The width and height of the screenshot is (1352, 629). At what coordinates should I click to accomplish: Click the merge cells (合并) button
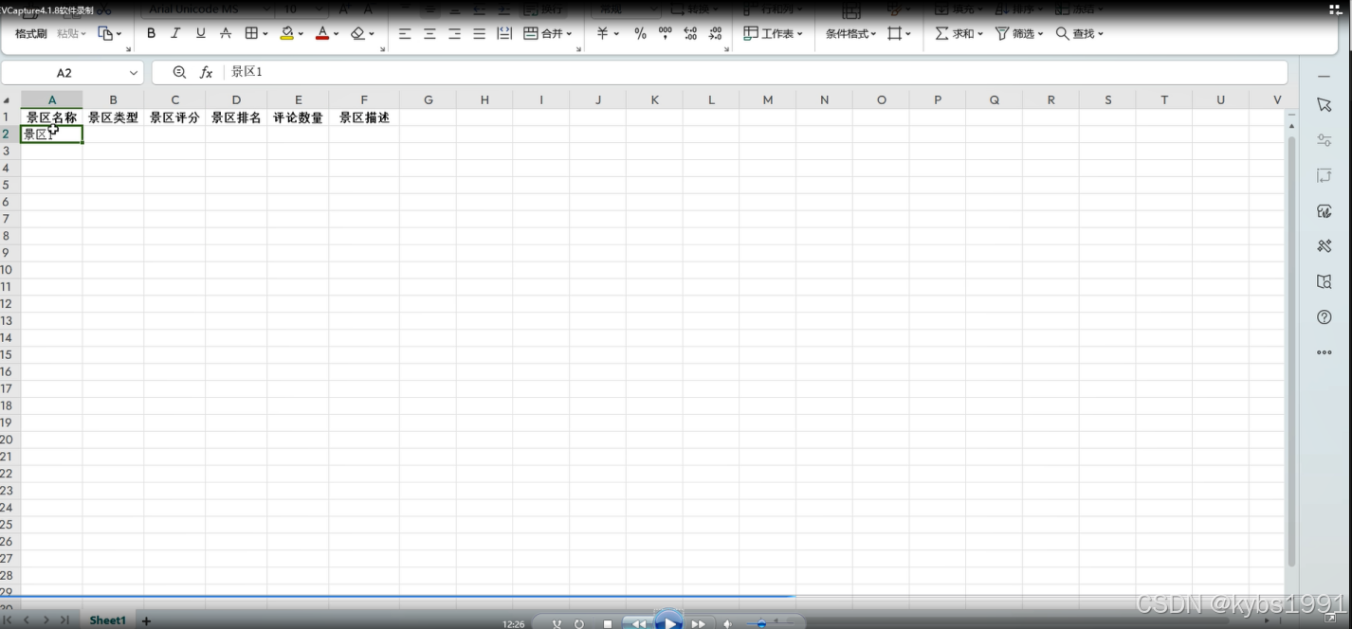tap(548, 33)
